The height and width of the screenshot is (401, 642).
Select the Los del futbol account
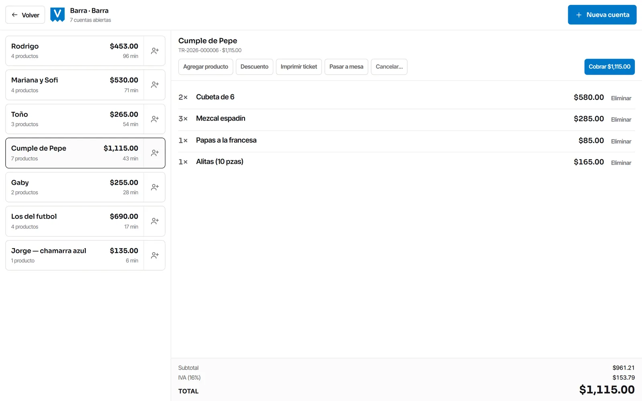point(75,221)
